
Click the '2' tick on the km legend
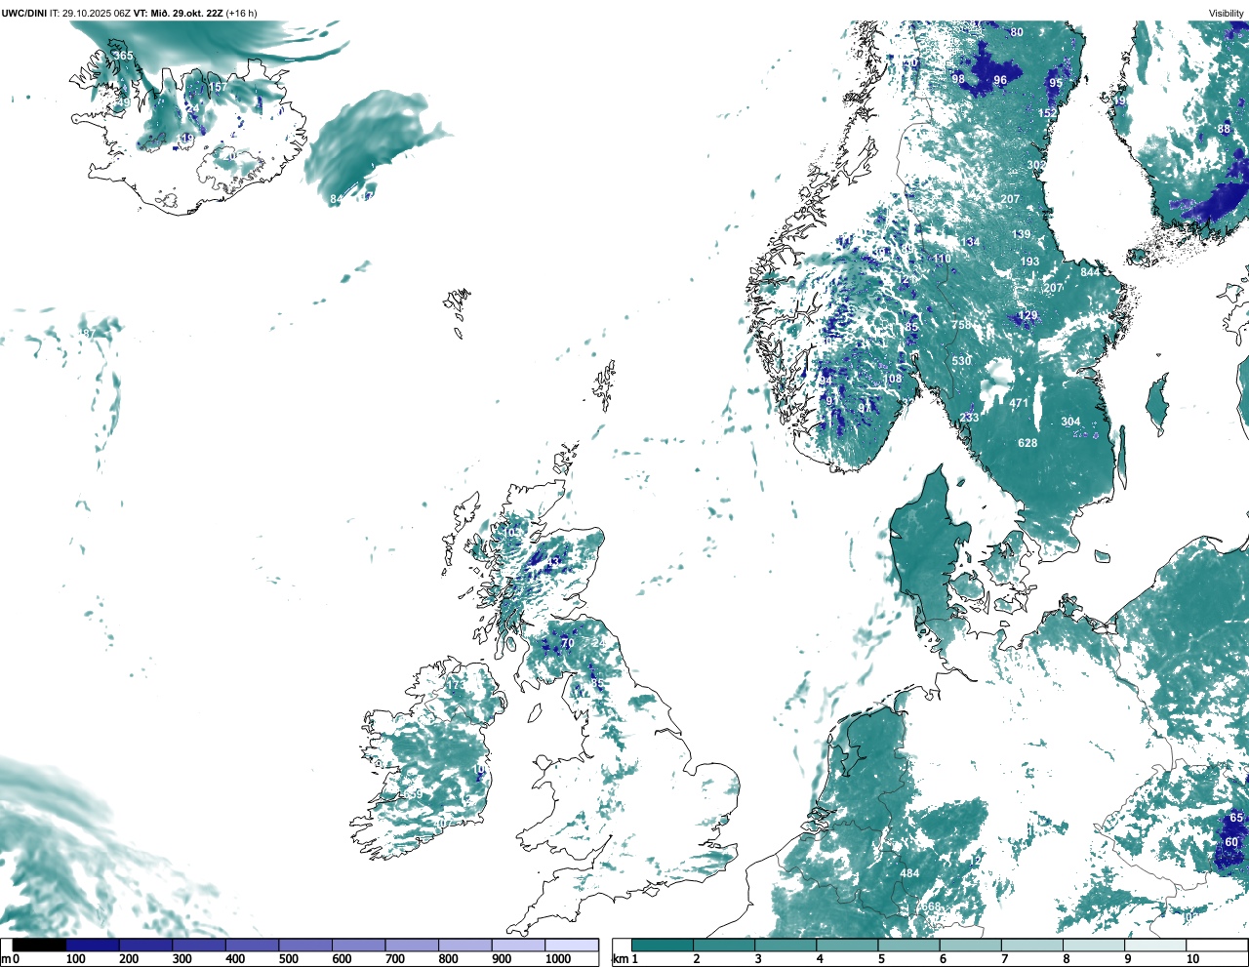tap(697, 959)
